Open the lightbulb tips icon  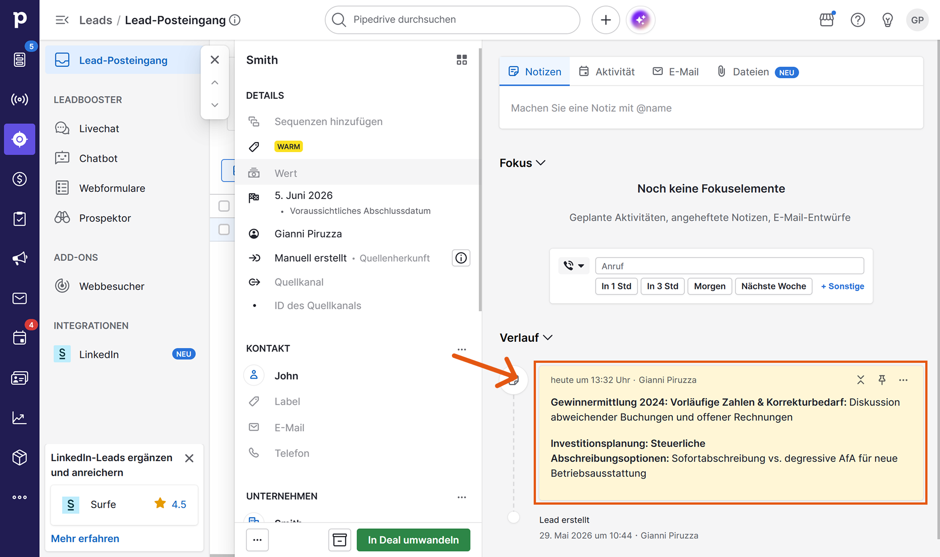[x=888, y=20]
